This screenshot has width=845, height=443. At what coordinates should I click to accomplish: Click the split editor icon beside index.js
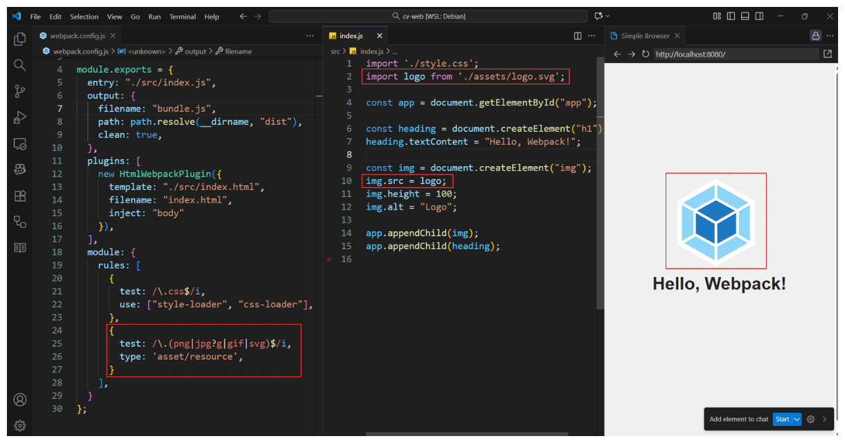click(578, 36)
